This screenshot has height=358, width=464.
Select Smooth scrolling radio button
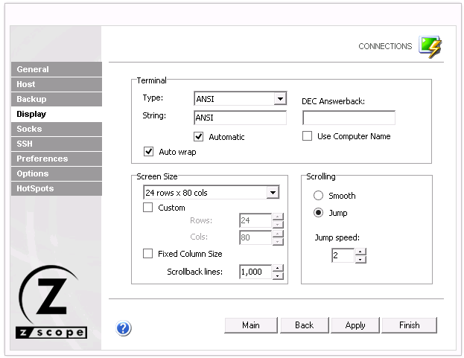click(318, 196)
